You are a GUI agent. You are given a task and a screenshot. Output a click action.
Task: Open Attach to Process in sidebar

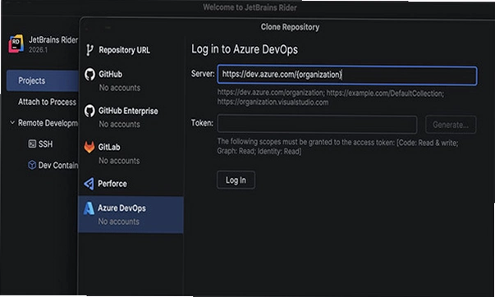coord(47,102)
